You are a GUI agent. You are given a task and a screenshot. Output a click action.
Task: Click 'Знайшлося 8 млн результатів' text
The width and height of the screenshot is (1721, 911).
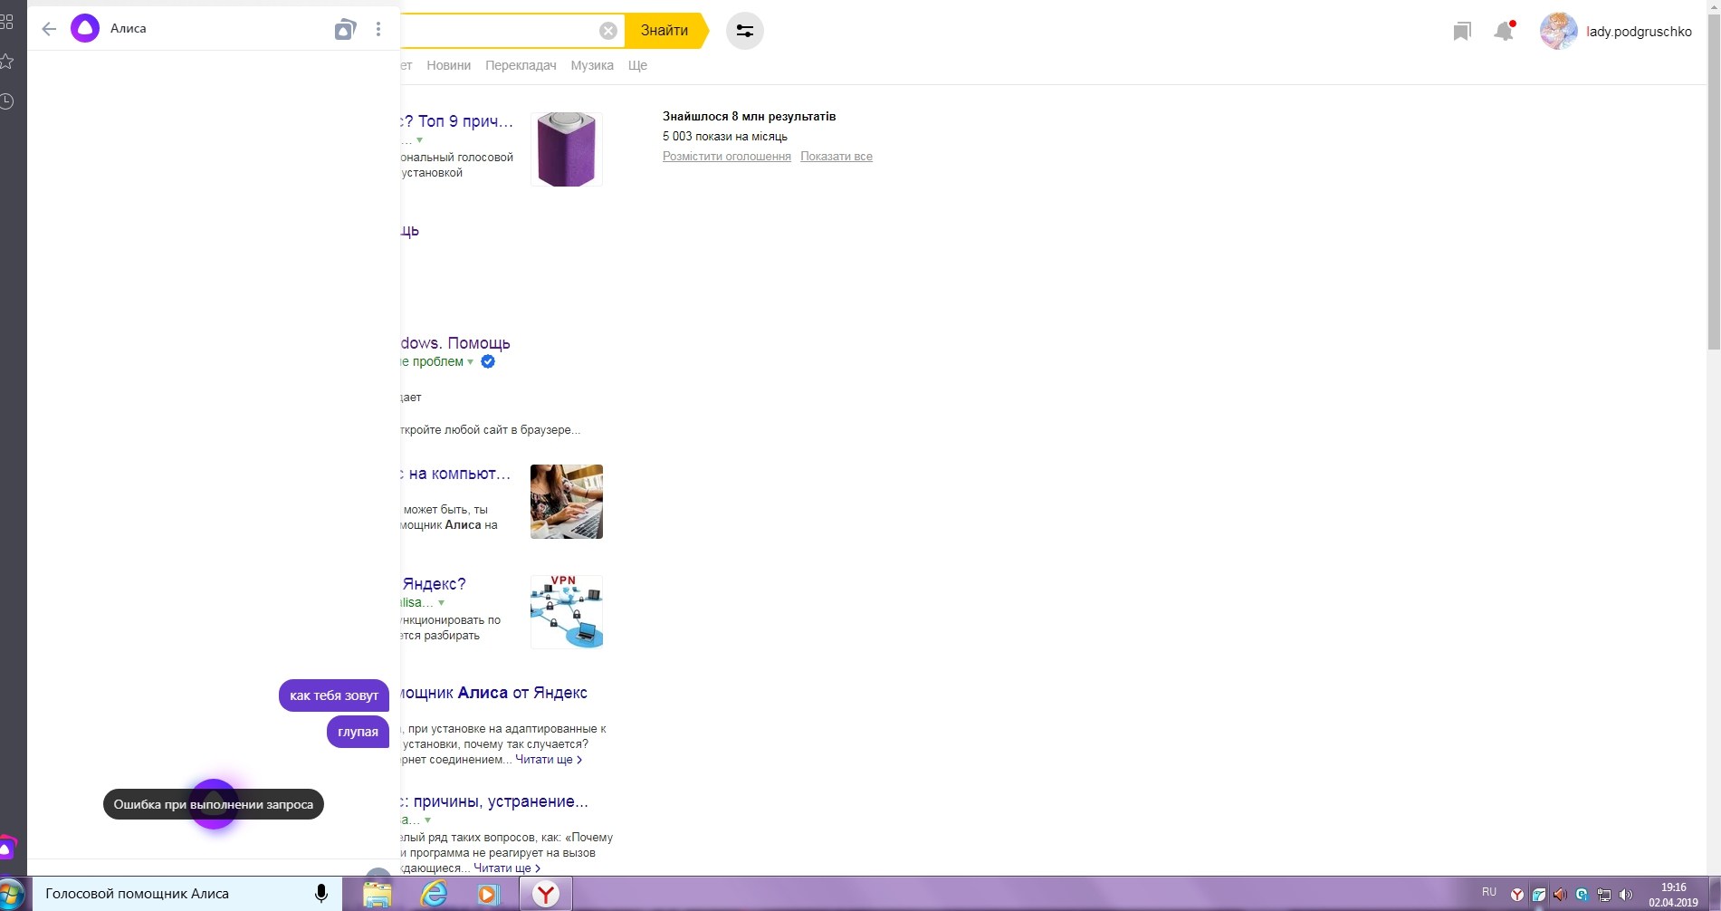(x=750, y=117)
